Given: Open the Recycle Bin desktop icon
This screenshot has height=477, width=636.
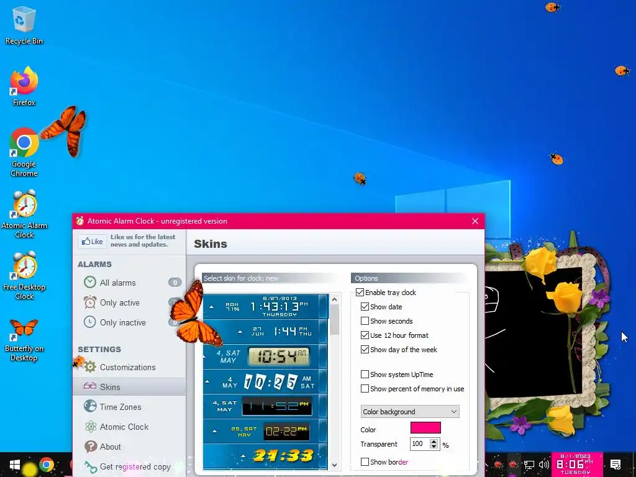Looking at the screenshot, I should (24, 25).
